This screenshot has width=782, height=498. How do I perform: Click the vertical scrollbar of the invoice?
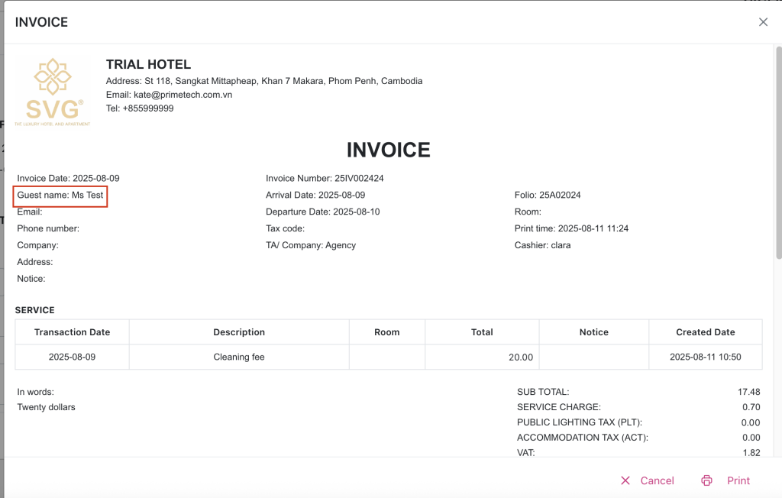pos(777,153)
